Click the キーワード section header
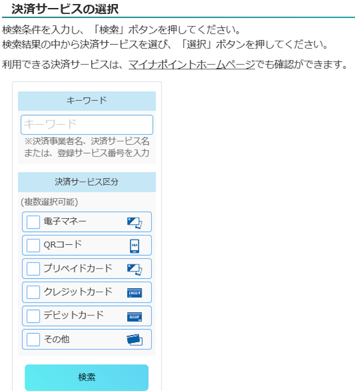 tap(87, 101)
